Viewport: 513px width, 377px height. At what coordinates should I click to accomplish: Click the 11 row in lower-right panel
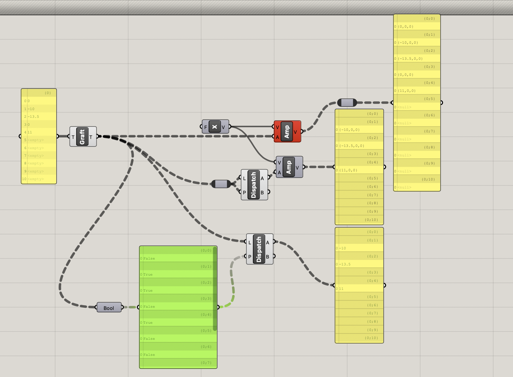(x=359, y=289)
